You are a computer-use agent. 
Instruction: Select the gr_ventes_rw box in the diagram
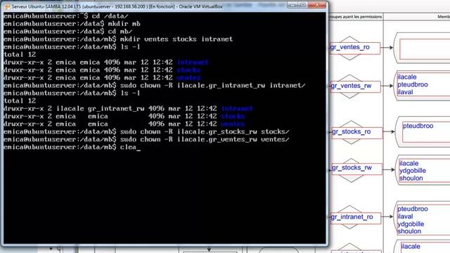(x=355, y=86)
